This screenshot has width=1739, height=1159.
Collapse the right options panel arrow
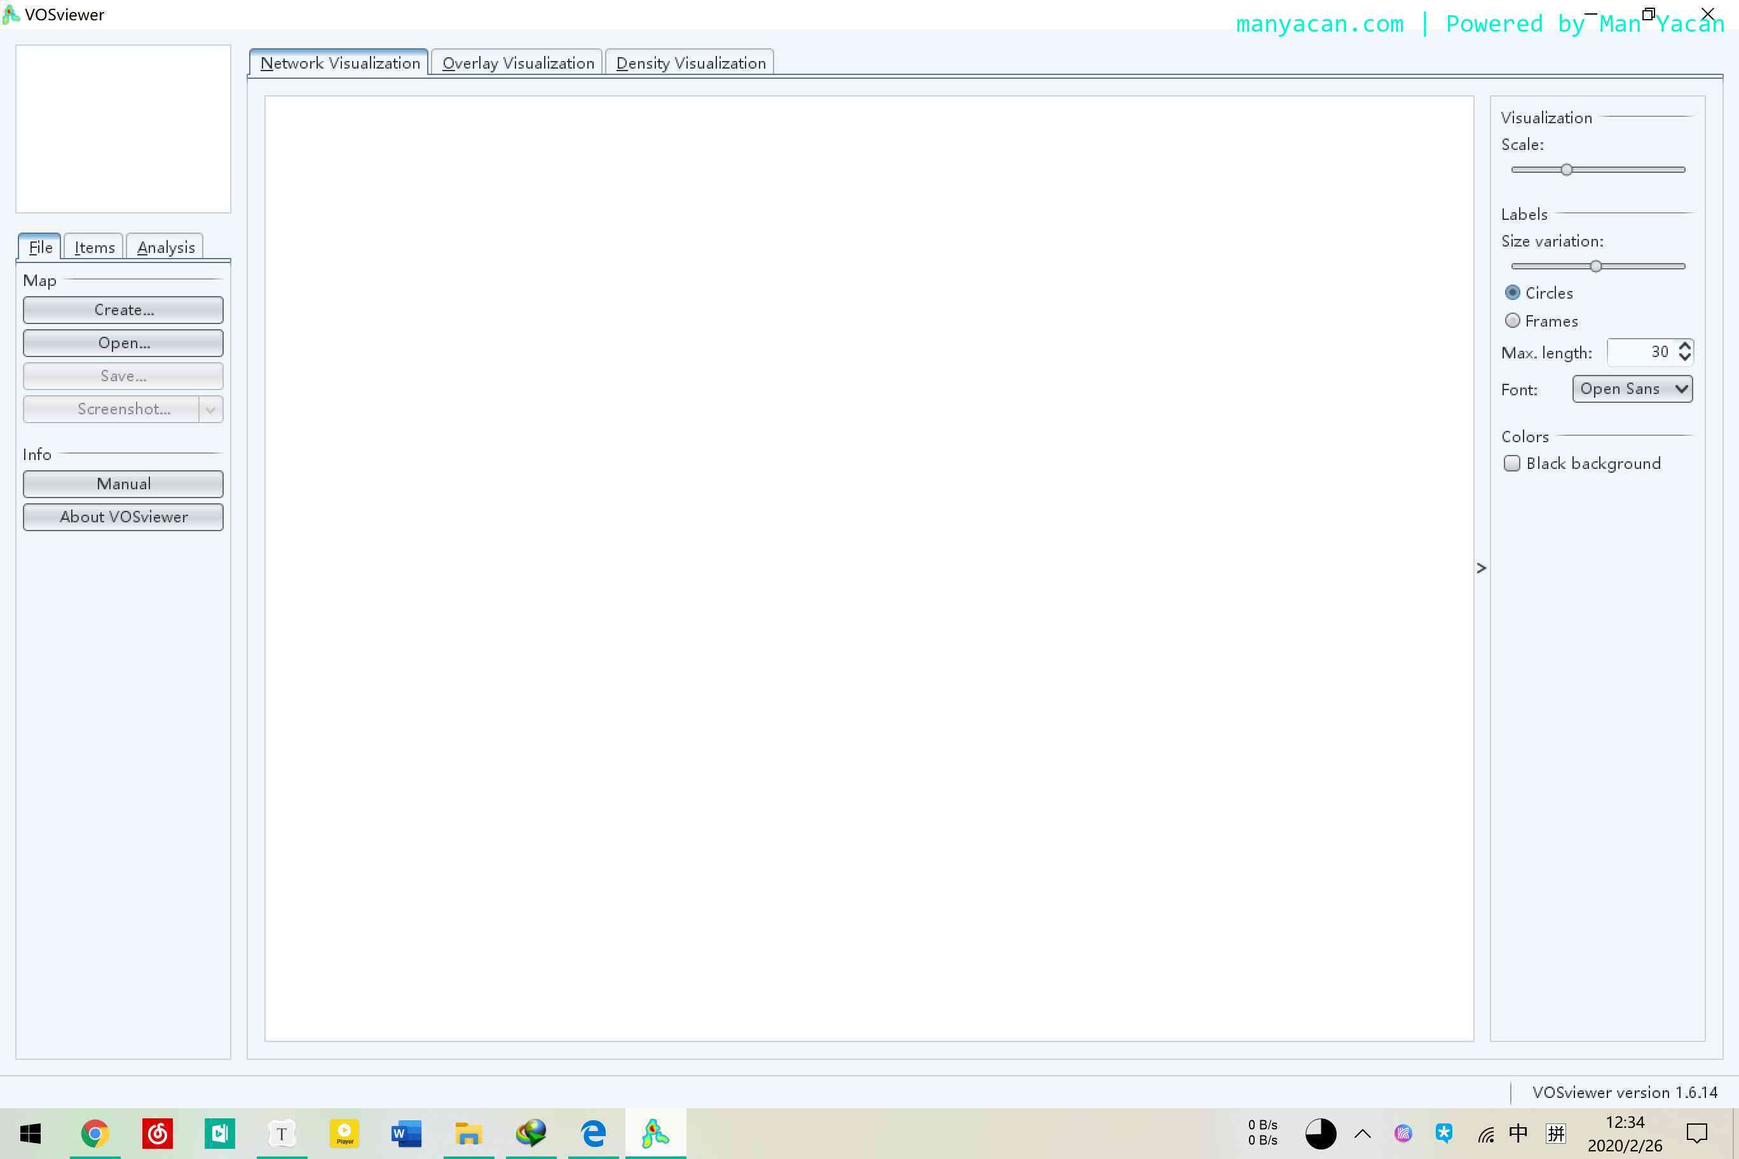pos(1481,567)
